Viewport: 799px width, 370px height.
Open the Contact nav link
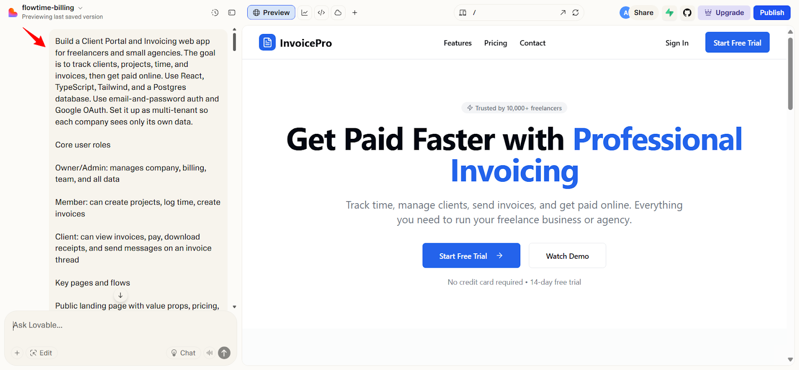pyautogui.click(x=532, y=43)
